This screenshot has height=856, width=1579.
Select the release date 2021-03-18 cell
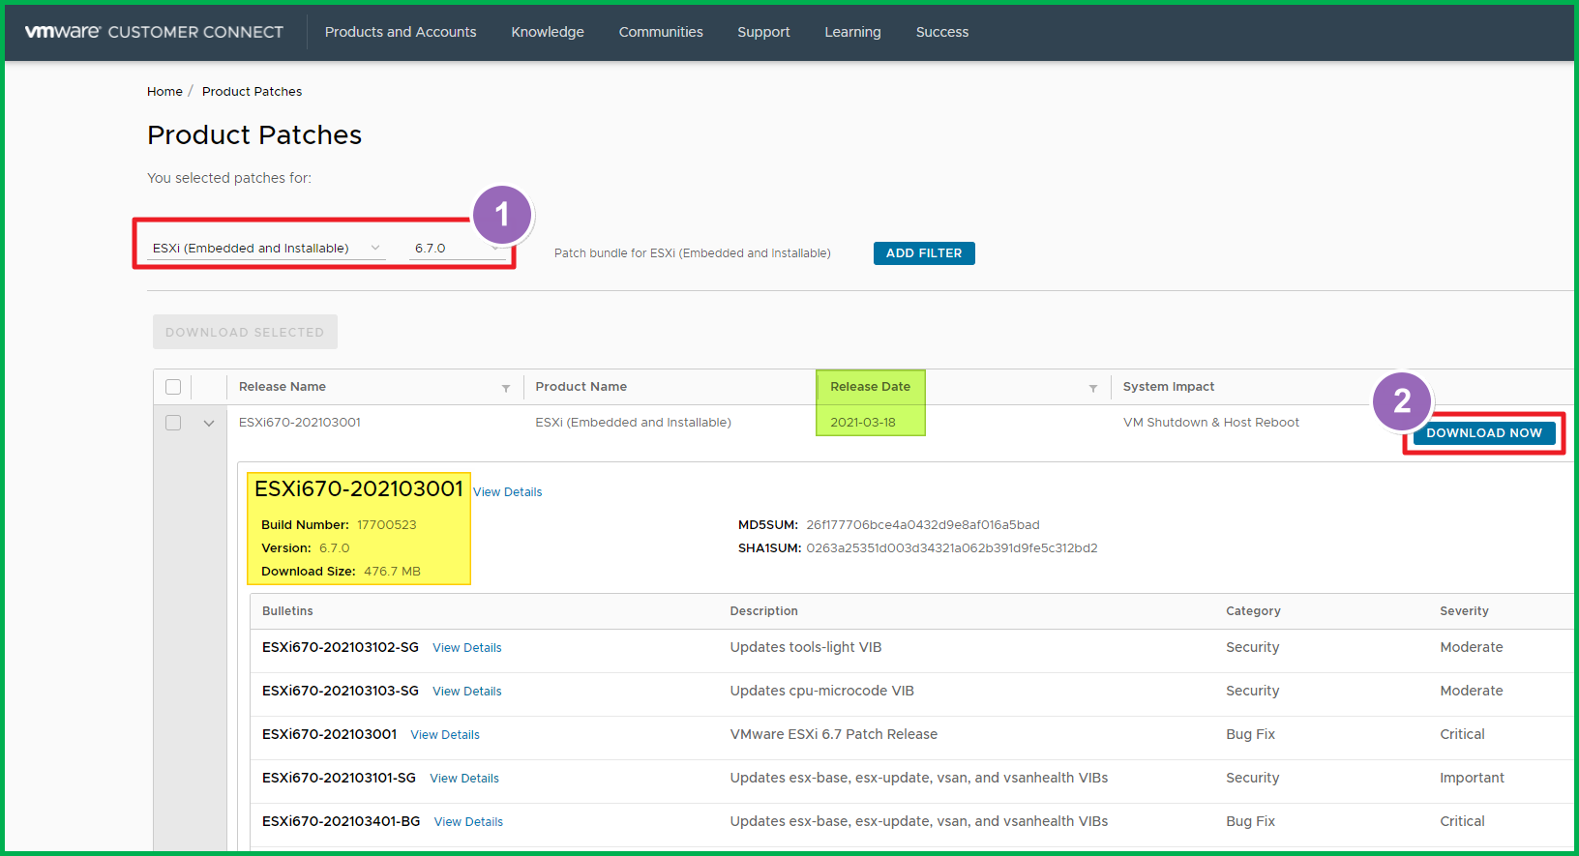click(x=863, y=423)
